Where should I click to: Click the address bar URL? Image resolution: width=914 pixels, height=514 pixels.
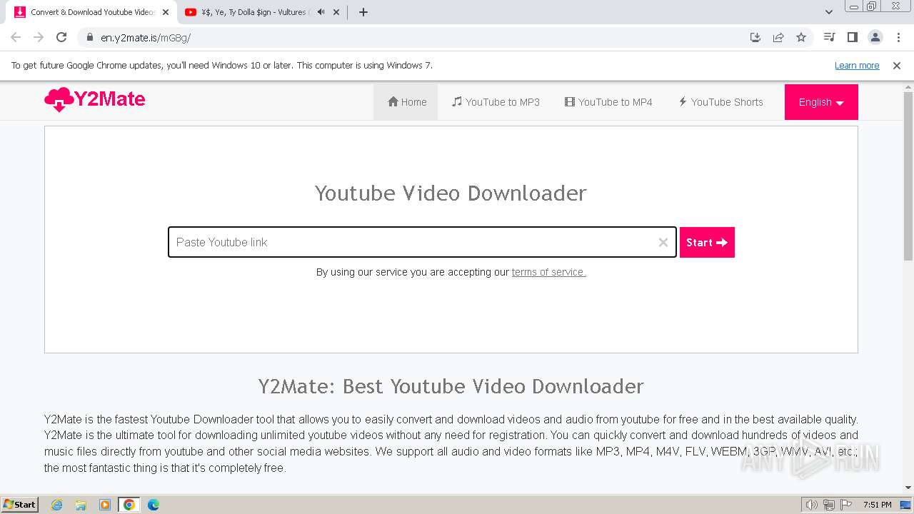146,38
